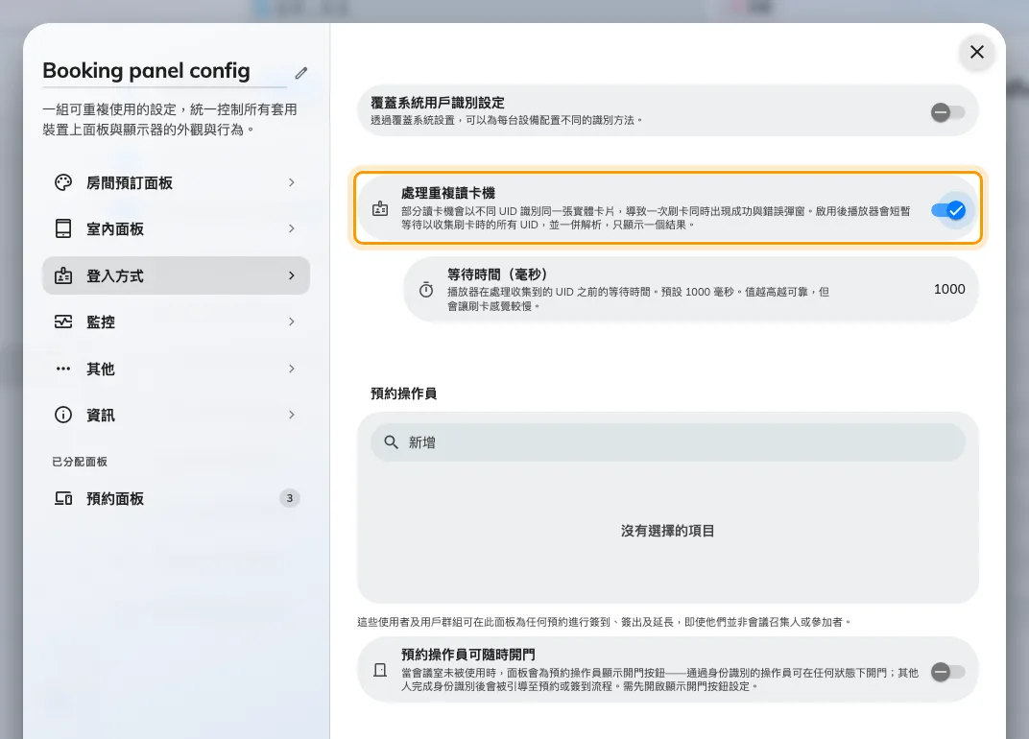This screenshot has width=1029, height=739.
Task: Click the 預約操作員可隨時開門 title text
Action: coord(467,655)
